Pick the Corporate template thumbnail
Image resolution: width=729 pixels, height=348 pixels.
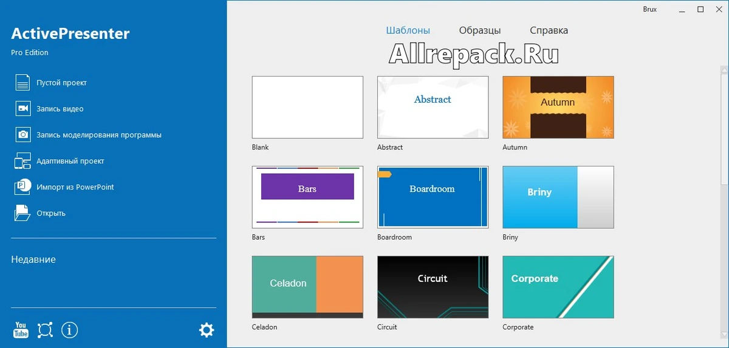(558, 287)
